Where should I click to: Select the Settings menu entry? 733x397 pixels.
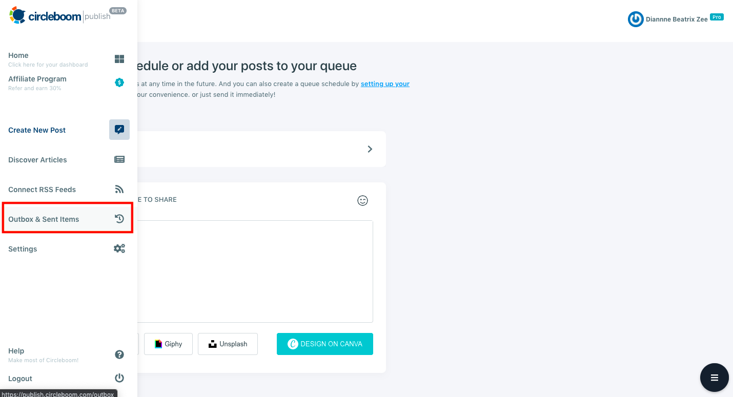[23, 248]
